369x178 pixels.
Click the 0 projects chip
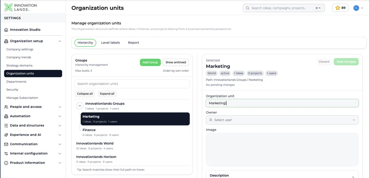click(255, 73)
